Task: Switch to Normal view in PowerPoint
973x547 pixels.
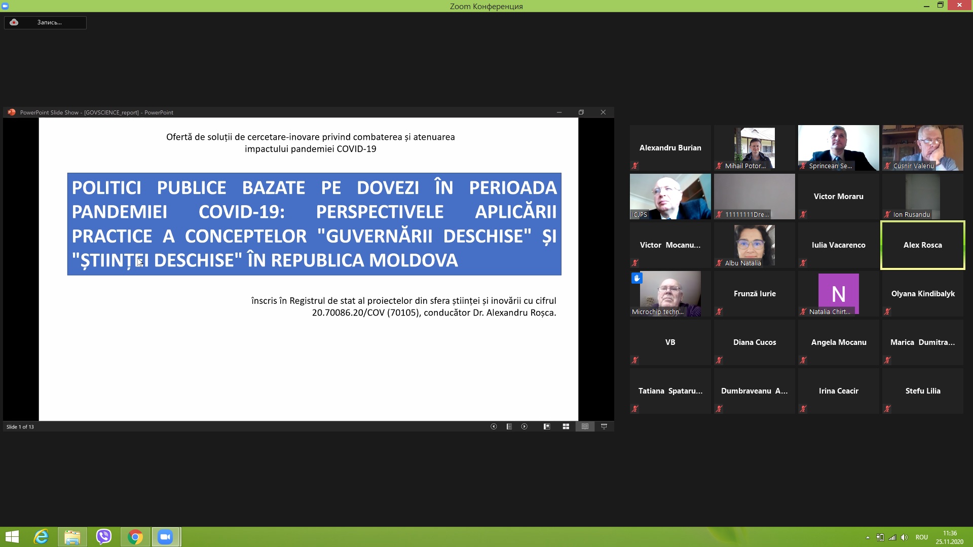Action: tap(547, 426)
